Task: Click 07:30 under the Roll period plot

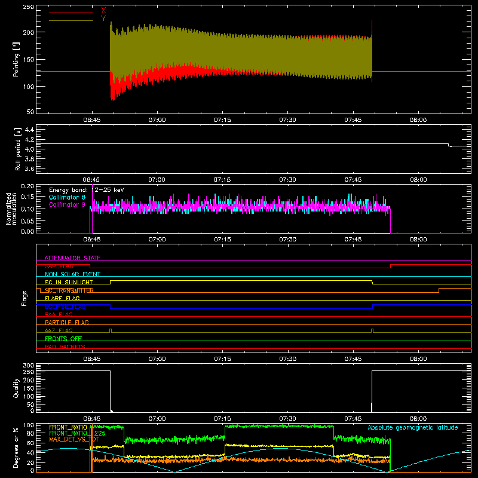Action: (287, 180)
